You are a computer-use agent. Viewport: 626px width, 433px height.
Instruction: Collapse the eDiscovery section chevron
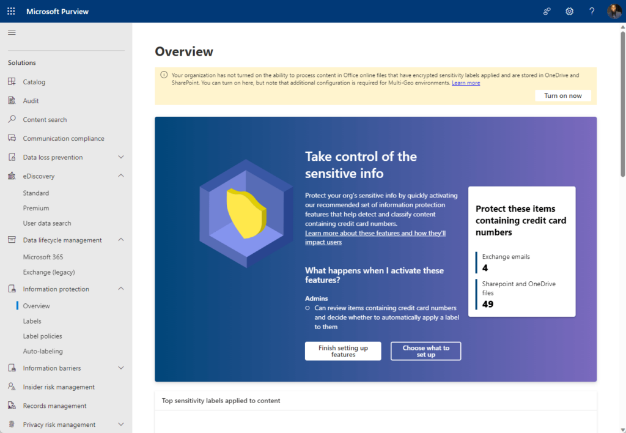point(121,176)
